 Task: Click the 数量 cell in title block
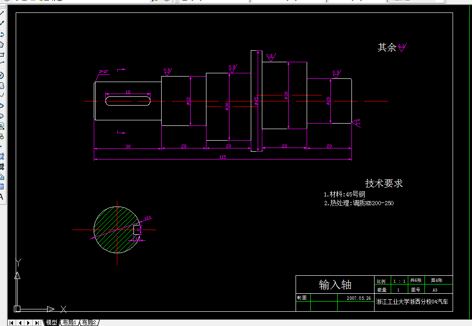pos(381,290)
